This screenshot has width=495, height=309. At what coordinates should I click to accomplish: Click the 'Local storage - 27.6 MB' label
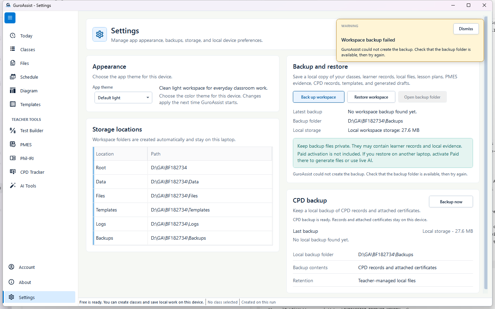[x=448, y=231]
